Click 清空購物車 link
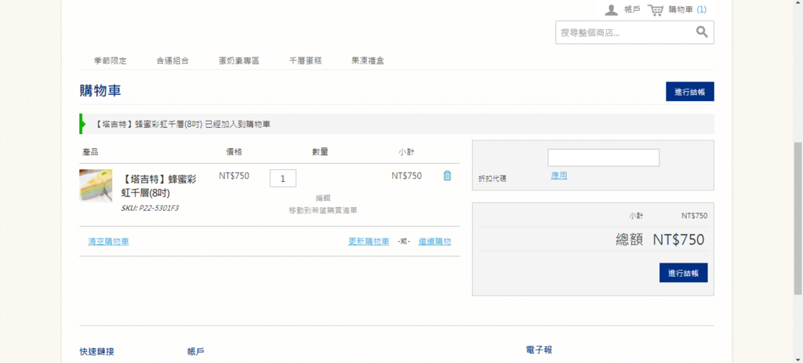Screen dimensions: 803x363 click(x=108, y=241)
